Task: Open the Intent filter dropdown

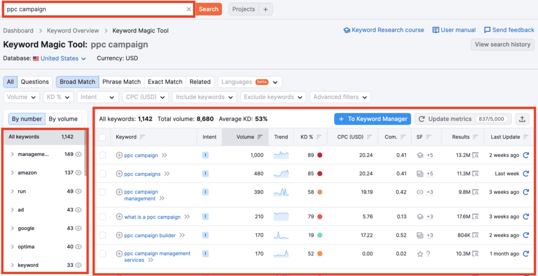Action: [98, 97]
